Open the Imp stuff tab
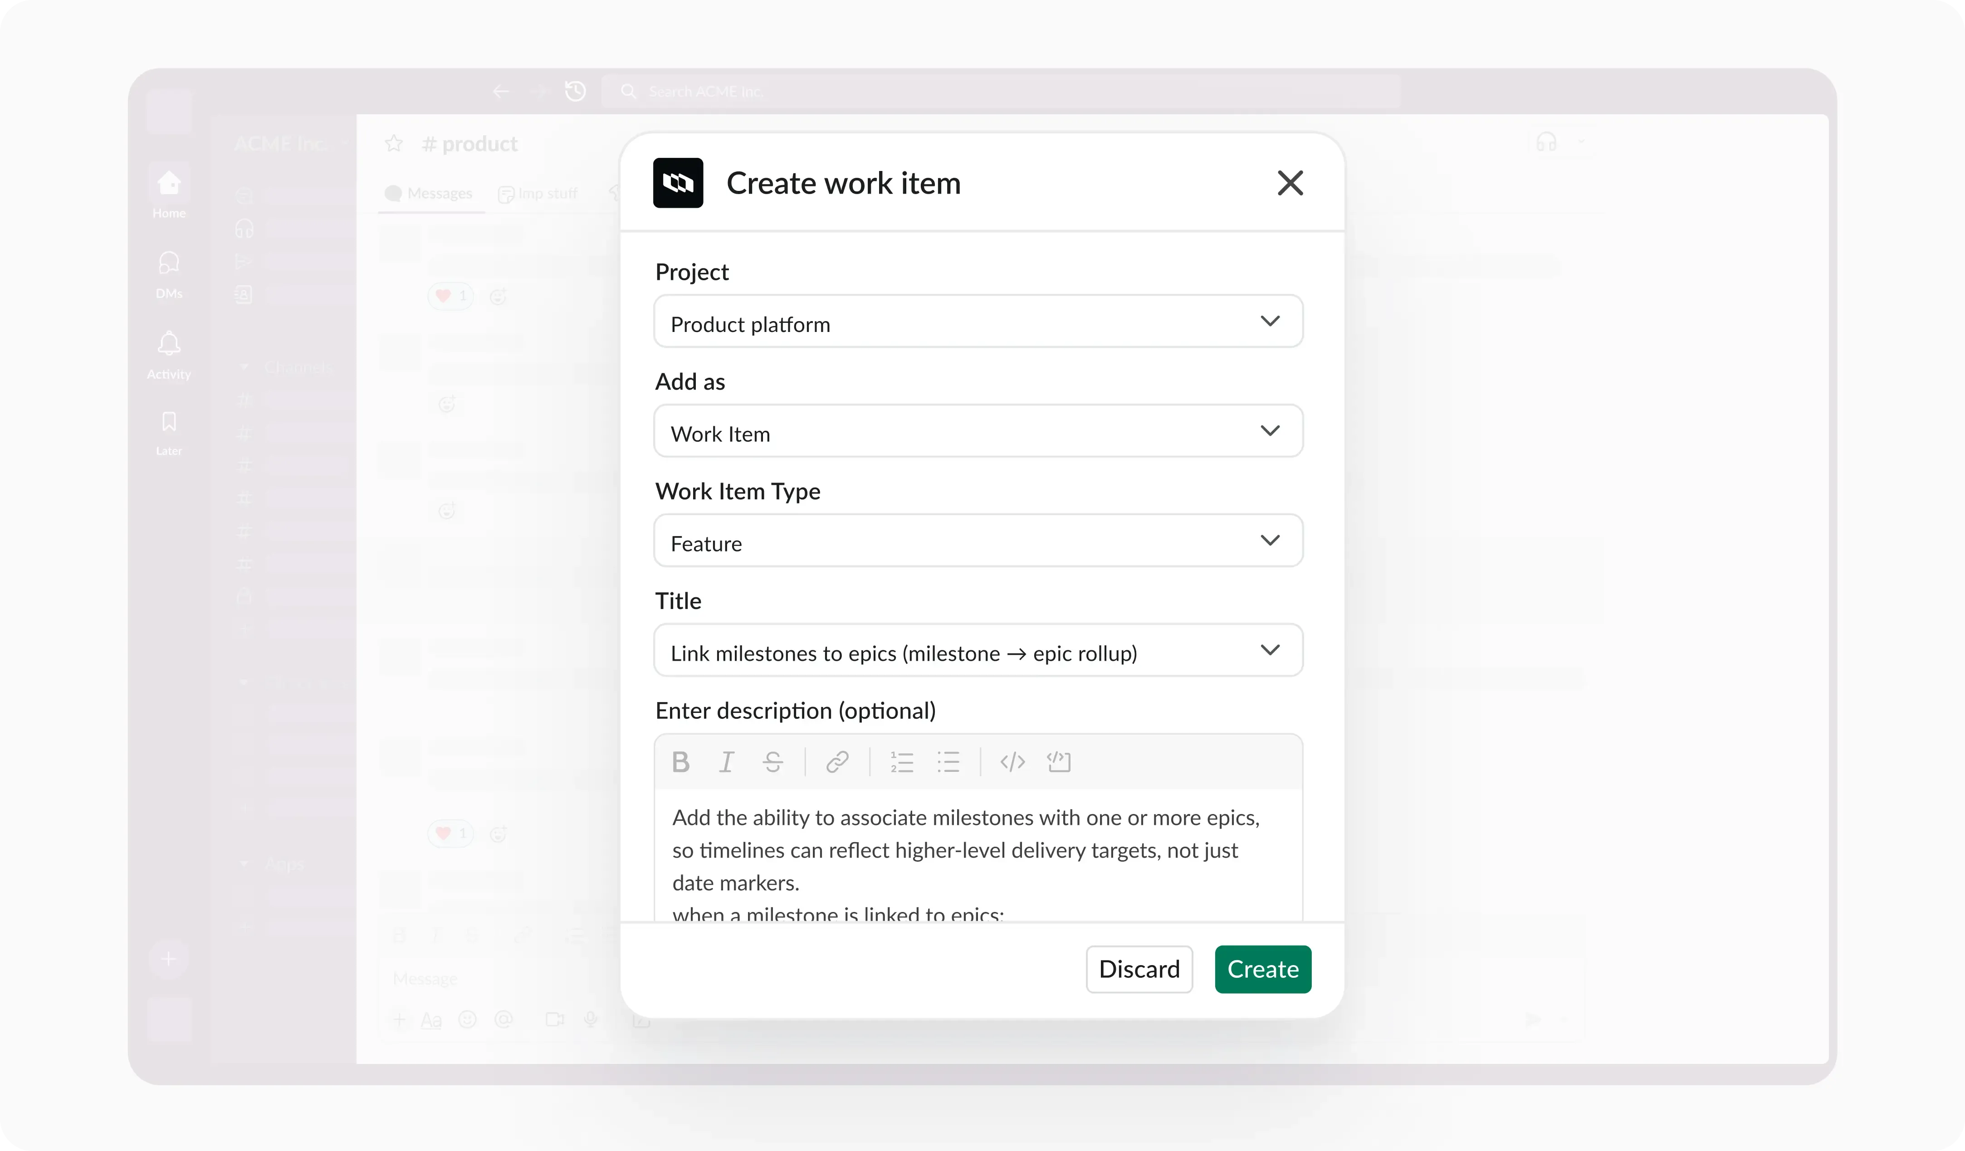This screenshot has height=1151, width=1965. tap(539, 193)
